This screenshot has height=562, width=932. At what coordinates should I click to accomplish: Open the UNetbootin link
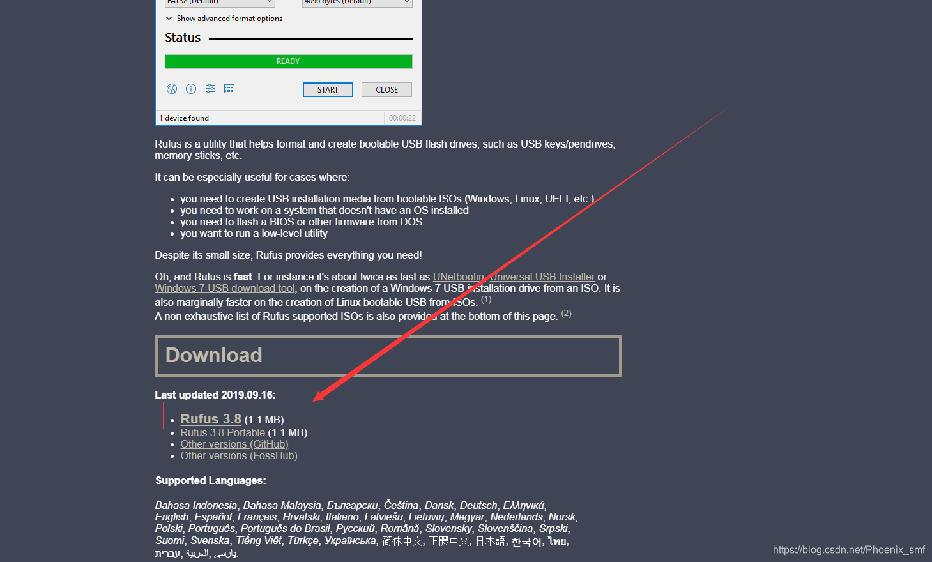tap(459, 277)
